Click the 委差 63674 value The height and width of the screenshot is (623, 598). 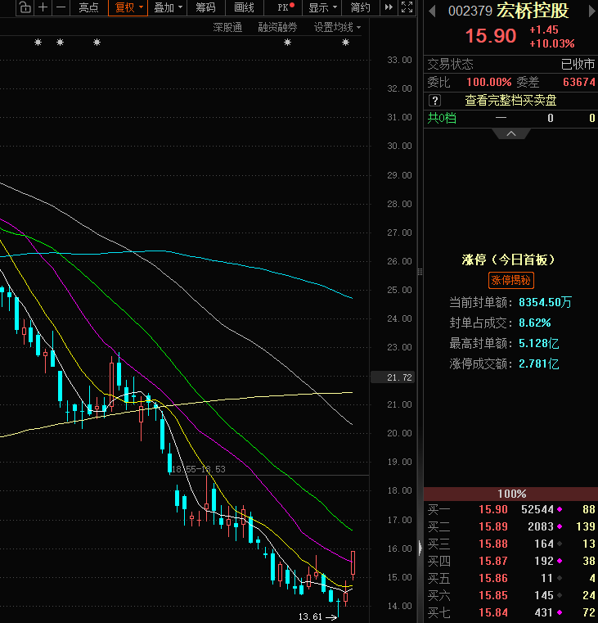579,82
